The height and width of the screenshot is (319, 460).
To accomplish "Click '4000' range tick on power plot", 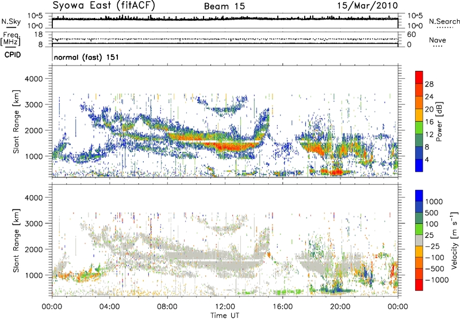I will pos(34,79).
